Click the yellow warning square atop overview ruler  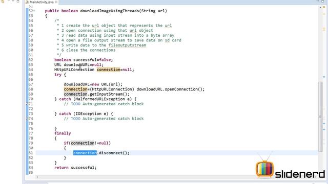coord(324,7)
